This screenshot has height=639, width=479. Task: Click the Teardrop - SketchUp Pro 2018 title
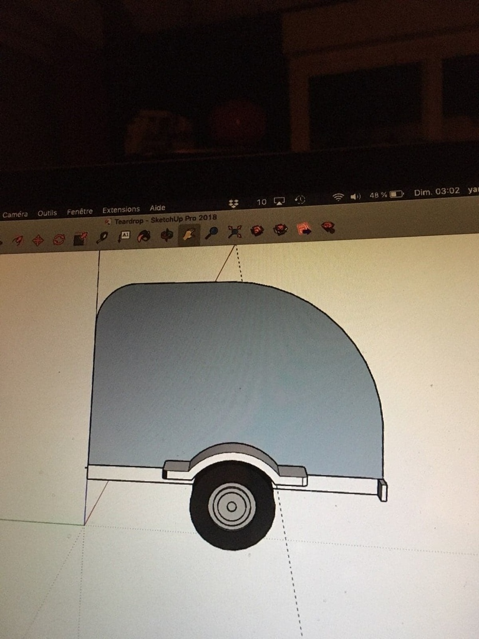(x=165, y=220)
